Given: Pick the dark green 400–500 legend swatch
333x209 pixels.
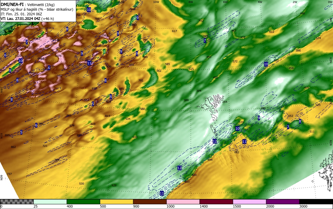Looking at the screenshot, I should tap(83, 202).
